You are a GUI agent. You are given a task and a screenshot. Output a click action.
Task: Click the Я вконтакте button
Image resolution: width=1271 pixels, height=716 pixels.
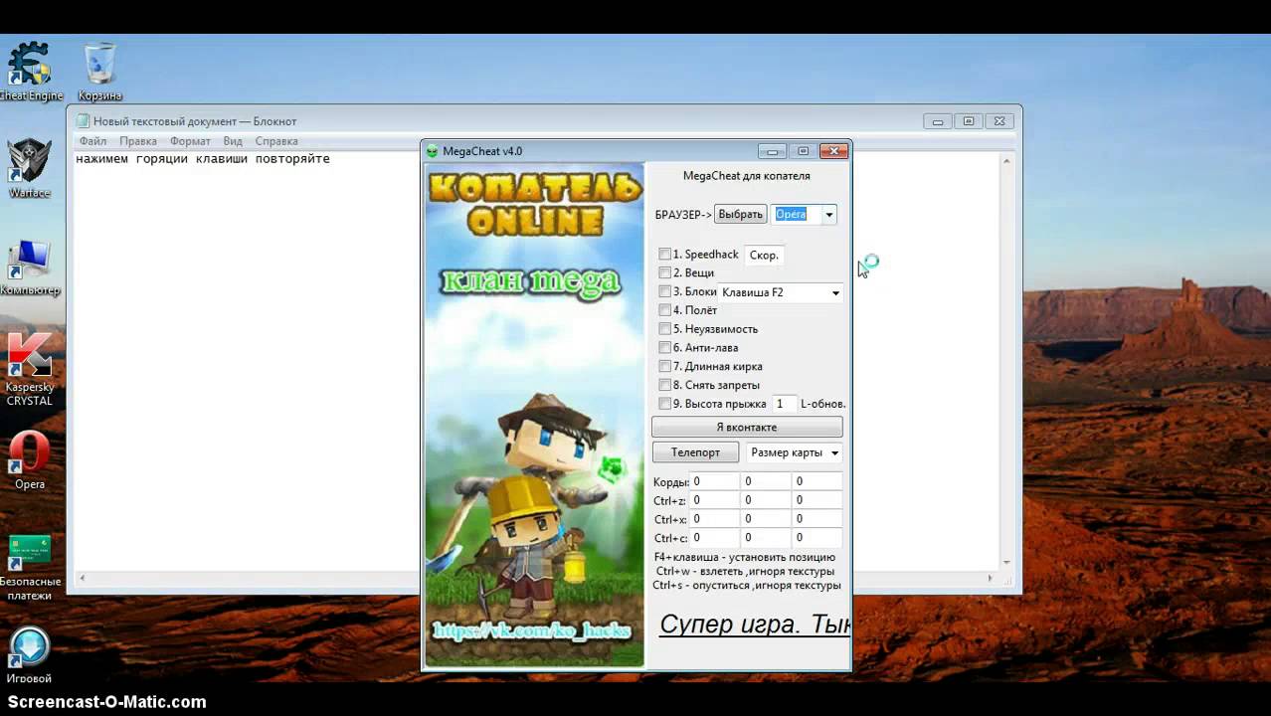point(747,427)
